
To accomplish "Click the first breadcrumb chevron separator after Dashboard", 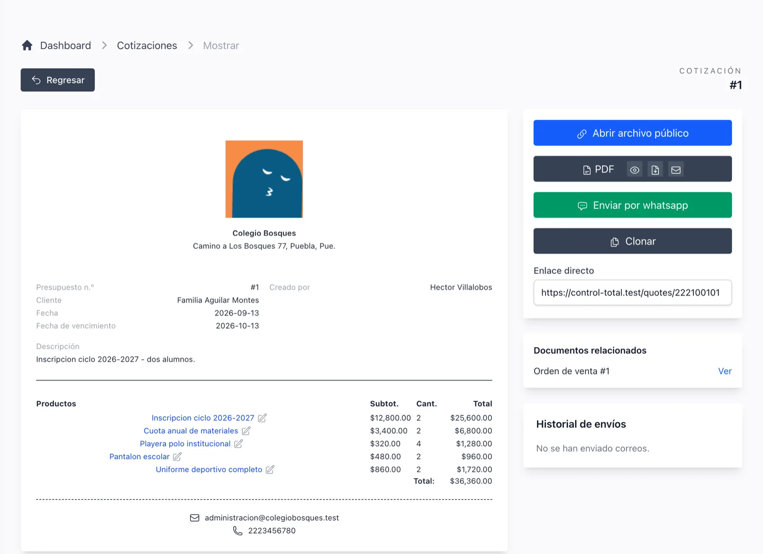I will (104, 45).
